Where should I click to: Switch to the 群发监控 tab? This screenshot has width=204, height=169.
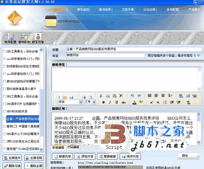pos(83,10)
